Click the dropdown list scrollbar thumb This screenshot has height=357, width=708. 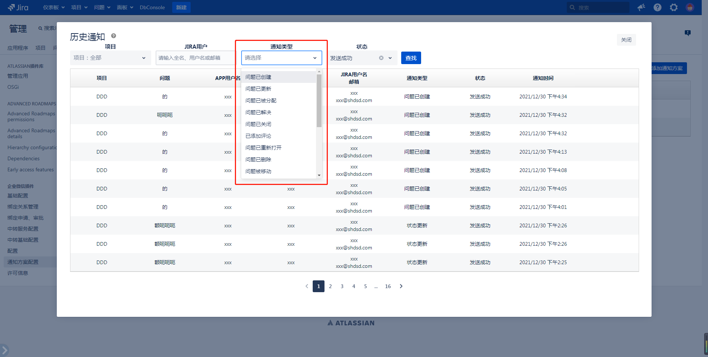[319, 100]
